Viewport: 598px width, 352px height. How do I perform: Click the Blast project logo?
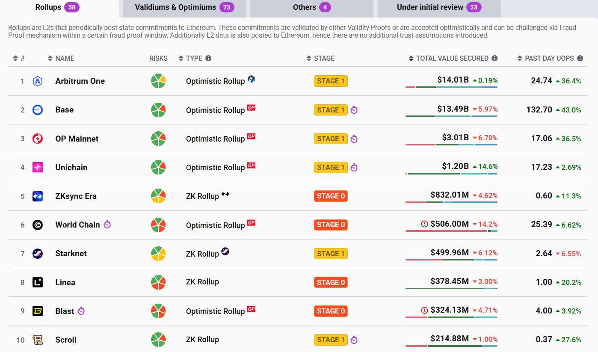point(38,311)
